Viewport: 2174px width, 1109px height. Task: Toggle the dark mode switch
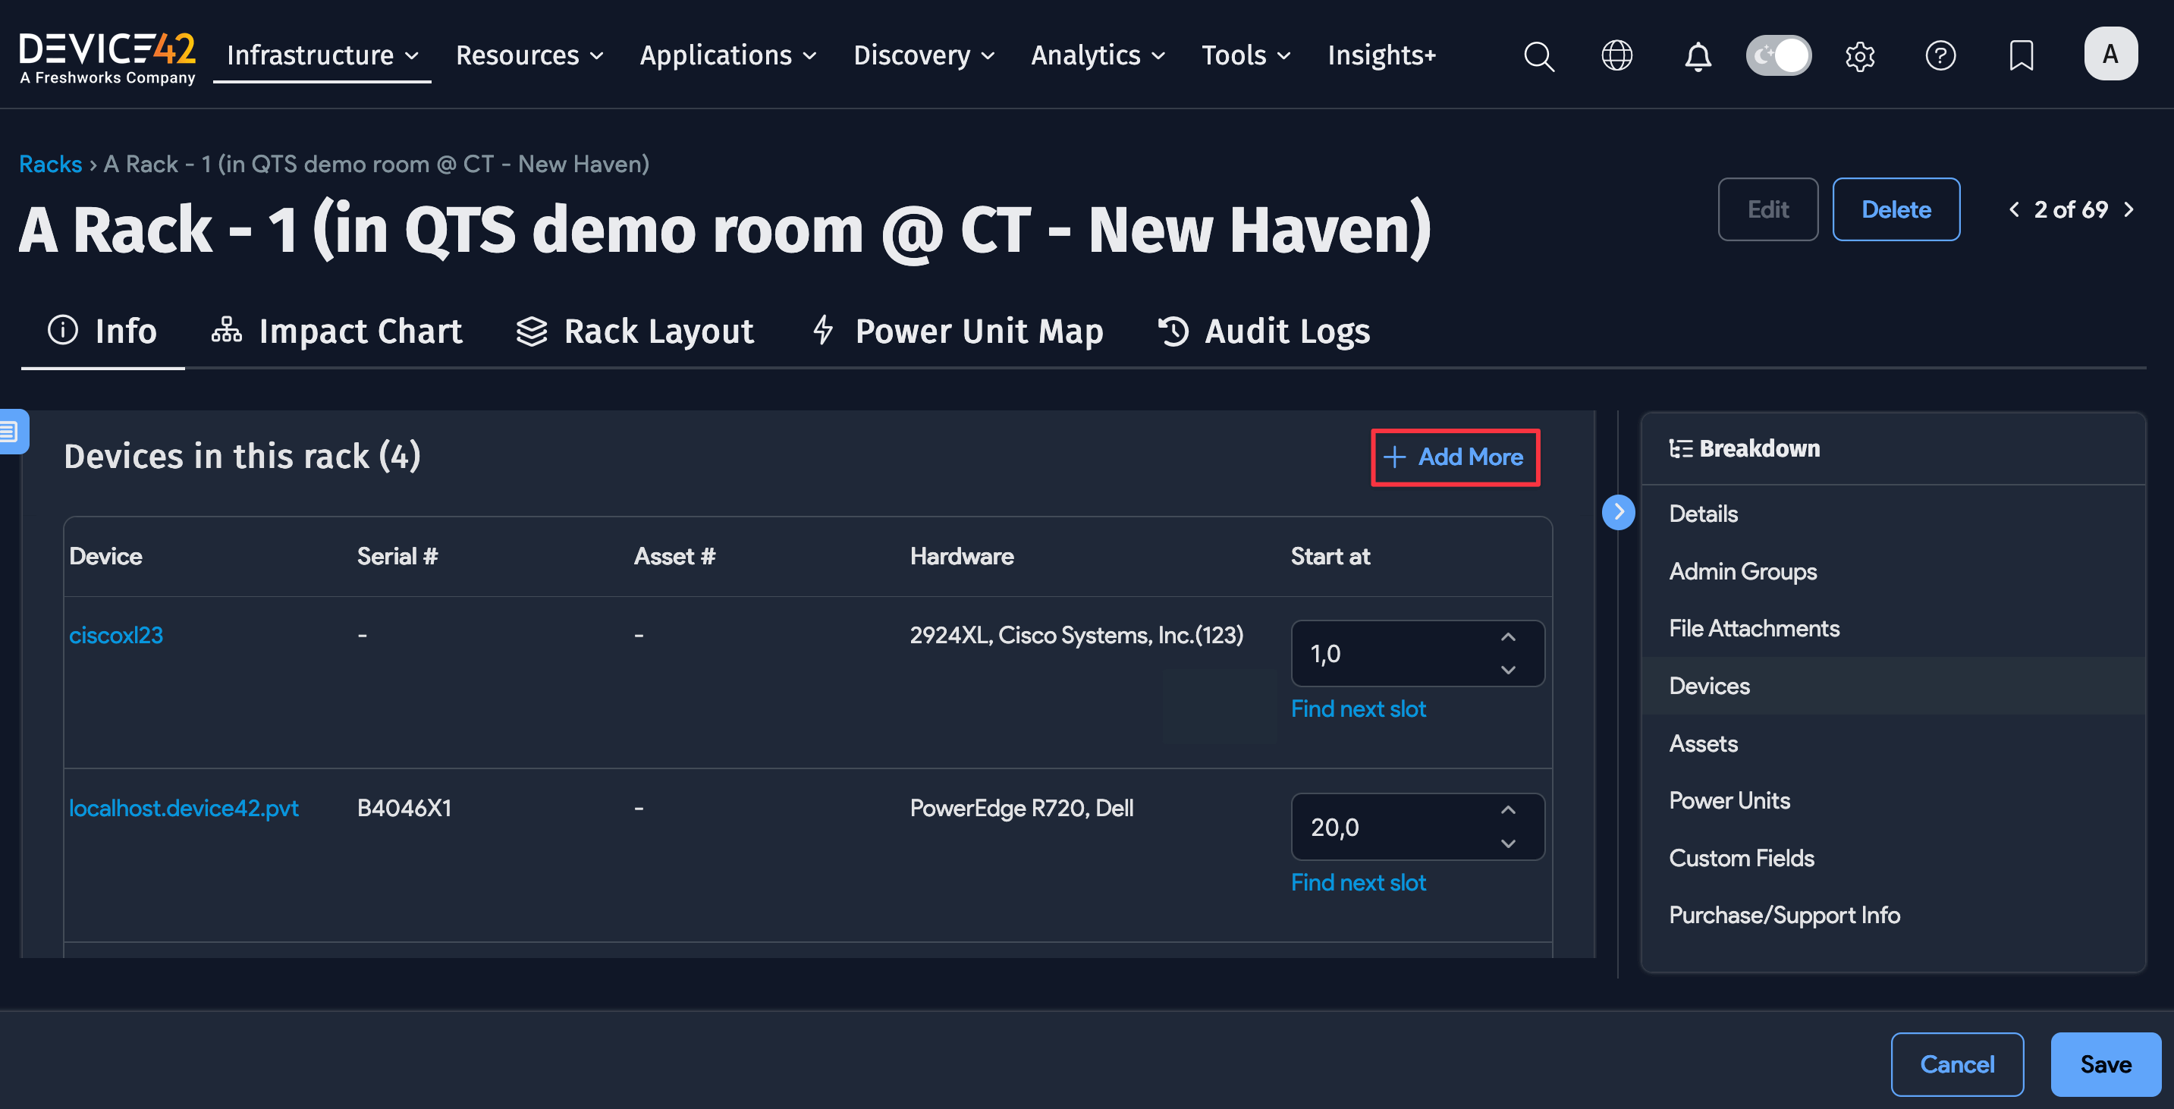tap(1778, 55)
